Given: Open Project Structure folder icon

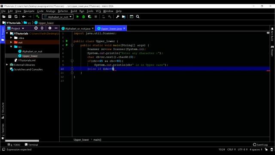Looking at the screenshot, I should tap(124, 17).
